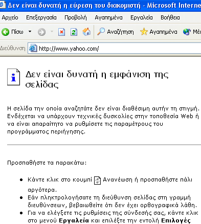201x224 pixels.
Task: Click the Αναζήτηση magnifier icon
Action: 101,32
